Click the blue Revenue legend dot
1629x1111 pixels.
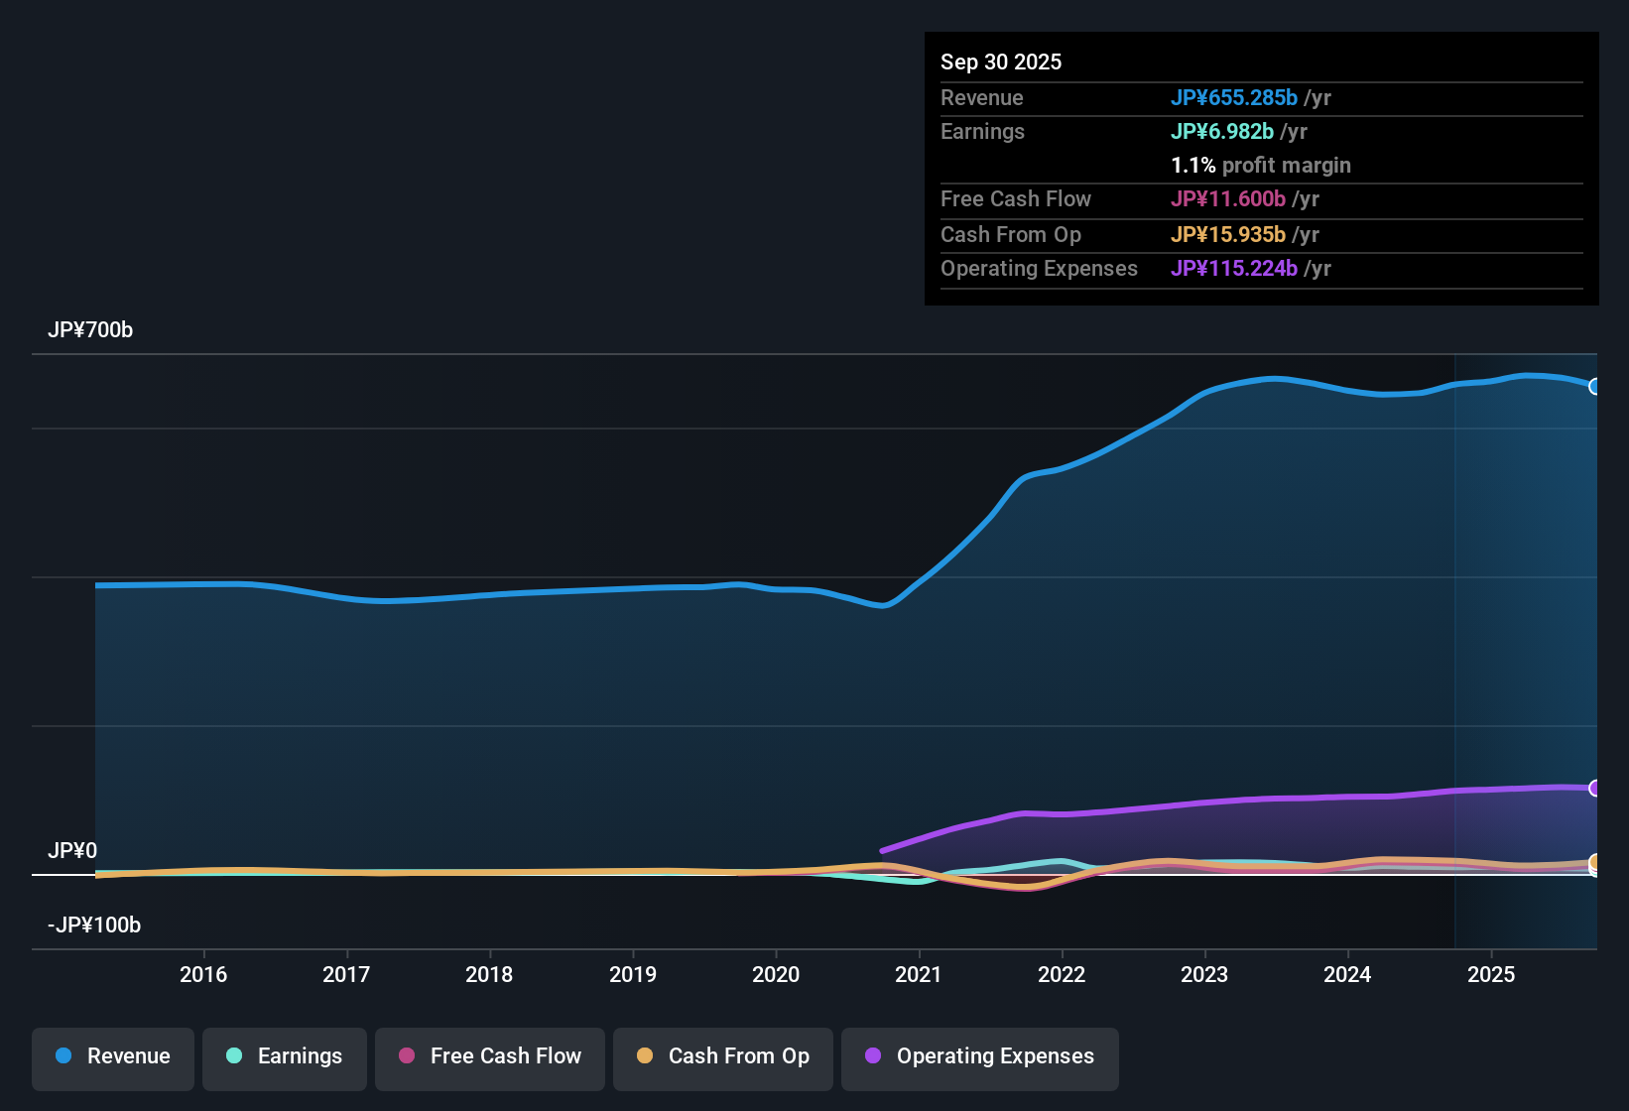63,1056
